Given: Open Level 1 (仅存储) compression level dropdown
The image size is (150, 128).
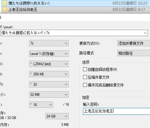Looking at the screenshot, I should click(x=49, y=54).
